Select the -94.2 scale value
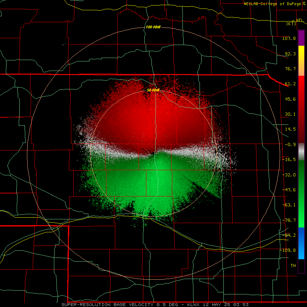This screenshot has height=307, width=307. point(289,235)
